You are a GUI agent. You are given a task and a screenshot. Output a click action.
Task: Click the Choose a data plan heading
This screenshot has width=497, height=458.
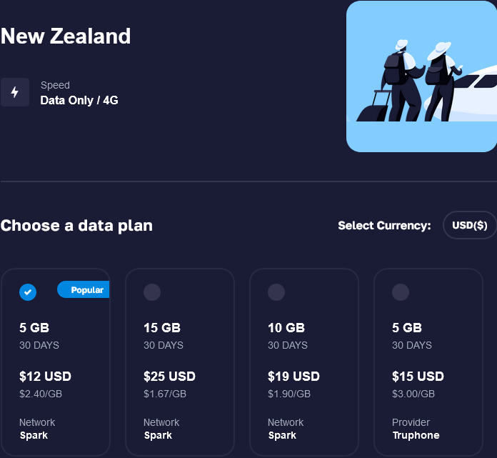tap(76, 226)
